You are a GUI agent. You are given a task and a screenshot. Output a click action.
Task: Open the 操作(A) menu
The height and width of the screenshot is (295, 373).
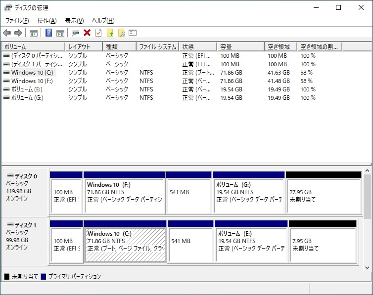pyautogui.click(x=47, y=21)
